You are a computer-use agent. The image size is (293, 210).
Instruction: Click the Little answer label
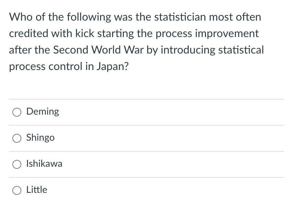[36, 190]
